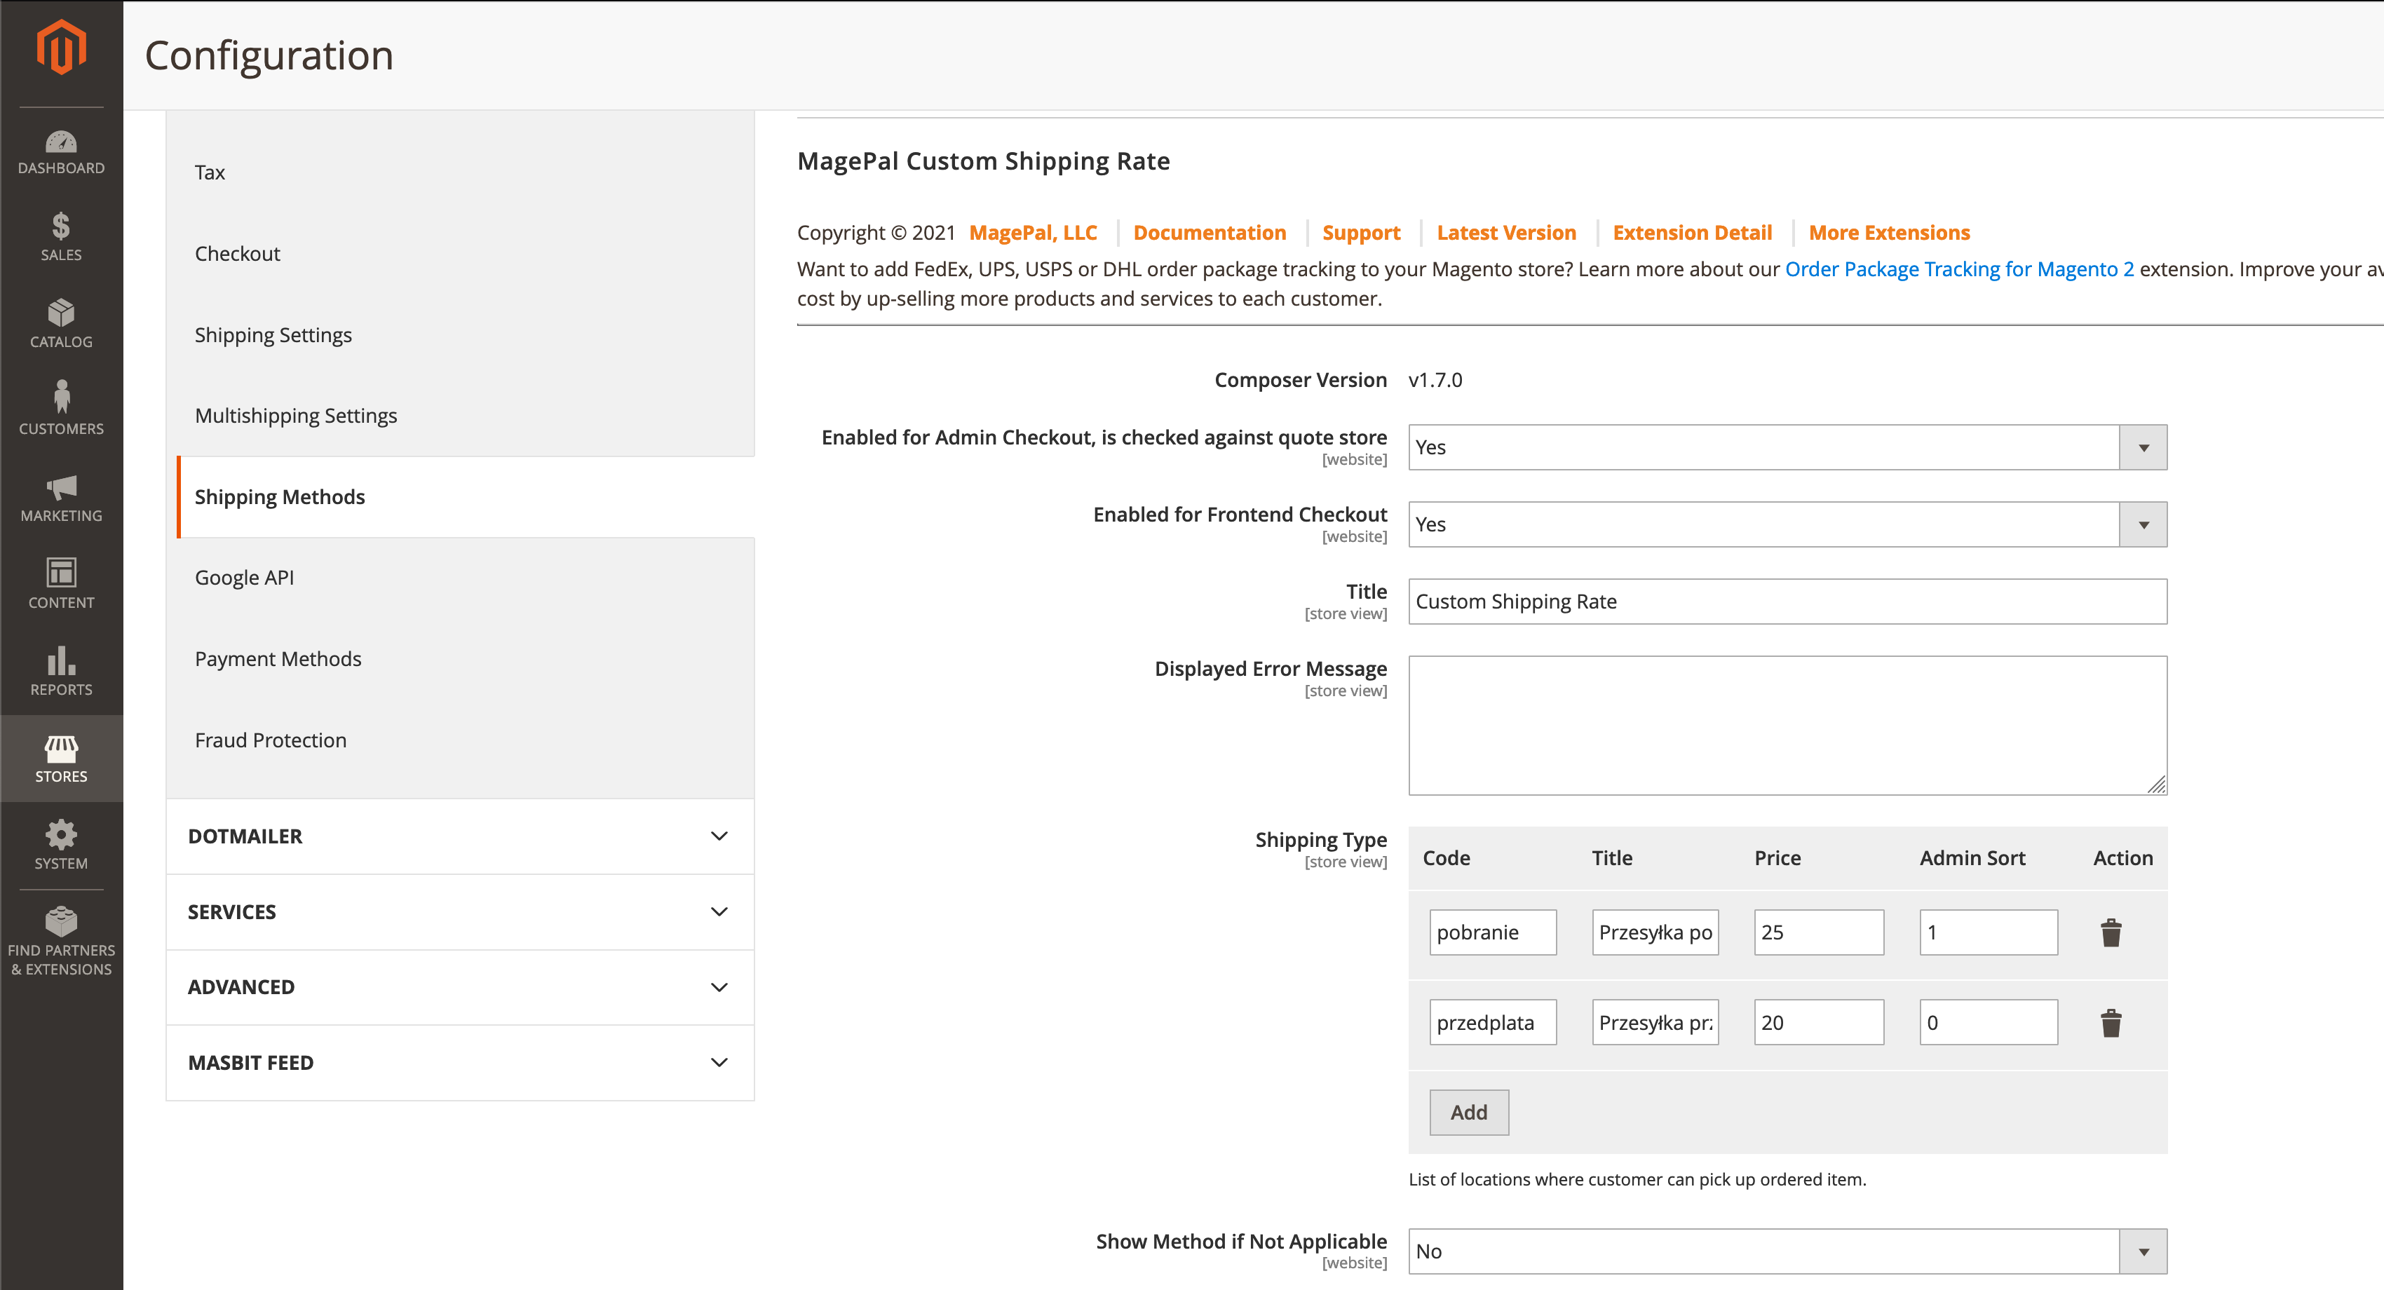Viewport: 2384px width, 1290px height.
Task: Delete the przedplata shipping type row
Action: [x=2110, y=1023]
